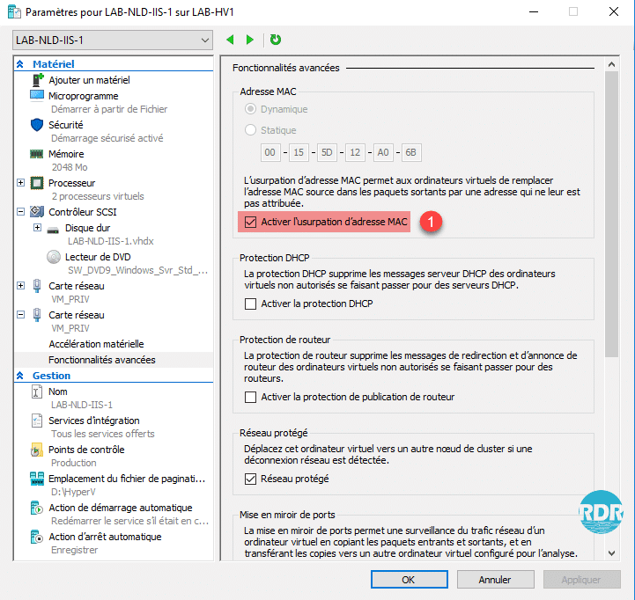
Task: Click the MAC address field 5D
Action: (x=327, y=152)
